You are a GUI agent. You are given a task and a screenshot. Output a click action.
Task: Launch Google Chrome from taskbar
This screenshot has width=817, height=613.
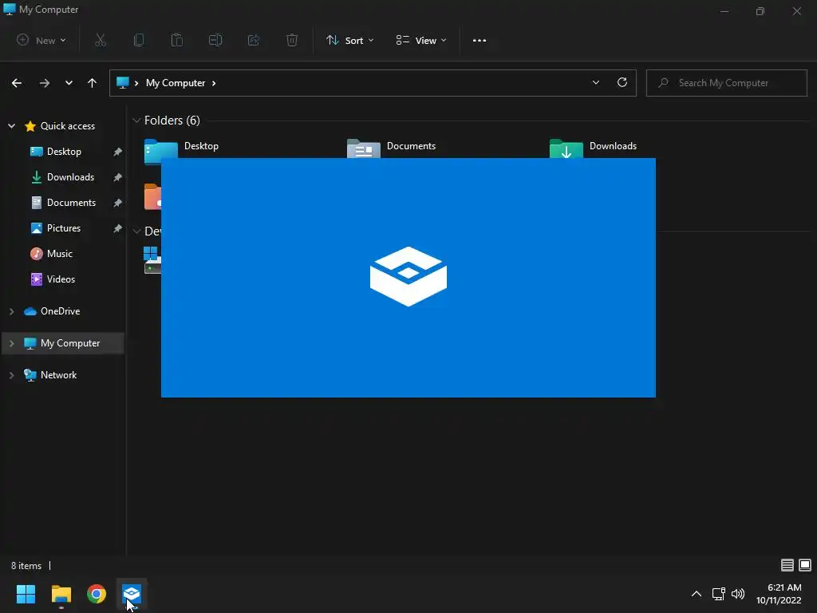tap(97, 594)
